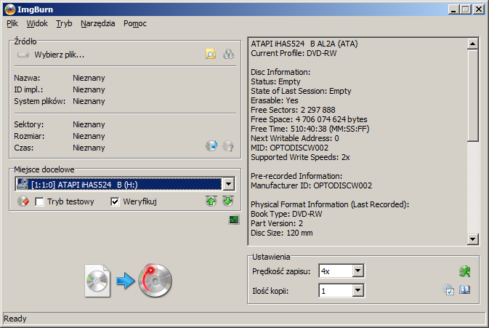Click the green up arrow tray icon
This screenshot has width=489, height=328.
click(x=211, y=201)
